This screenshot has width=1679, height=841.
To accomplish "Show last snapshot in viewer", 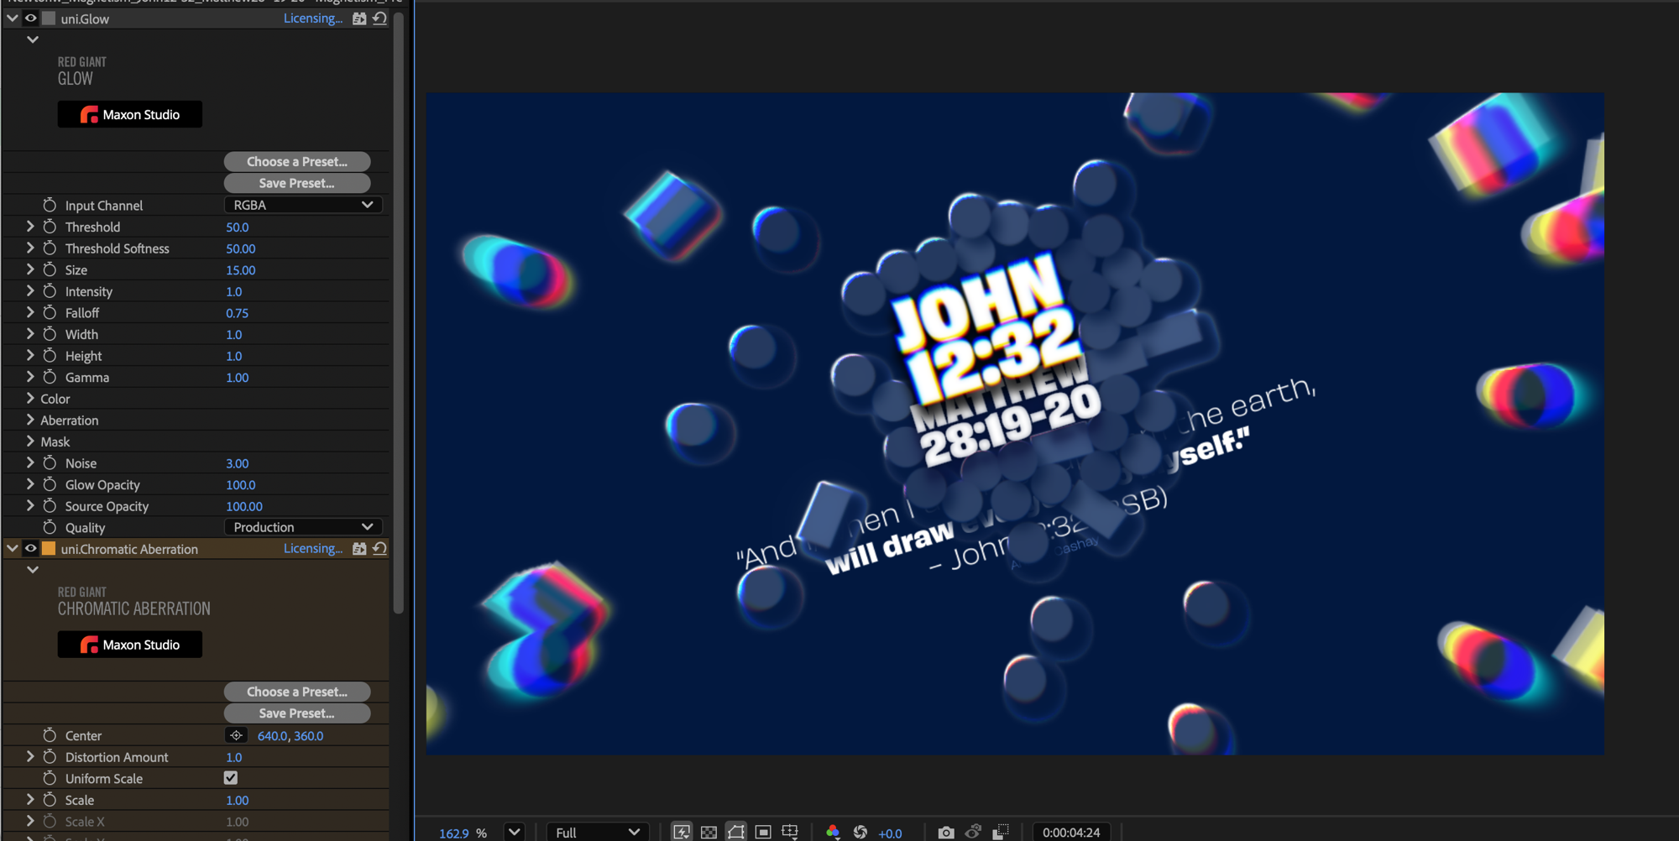I will point(973,832).
